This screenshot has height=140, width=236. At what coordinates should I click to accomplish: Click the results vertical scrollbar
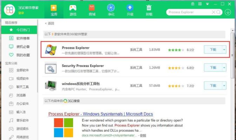pyautogui.click(x=232, y=56)
